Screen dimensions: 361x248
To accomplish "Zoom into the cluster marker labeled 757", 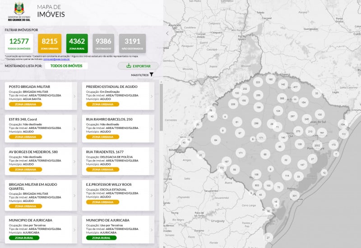I will click(x=321, y=133).
